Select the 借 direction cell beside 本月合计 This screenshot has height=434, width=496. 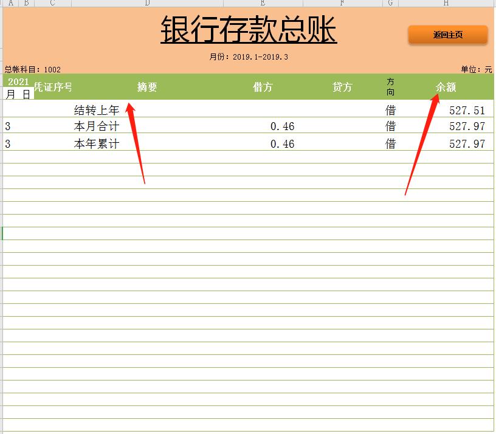[x=392, y=126]
